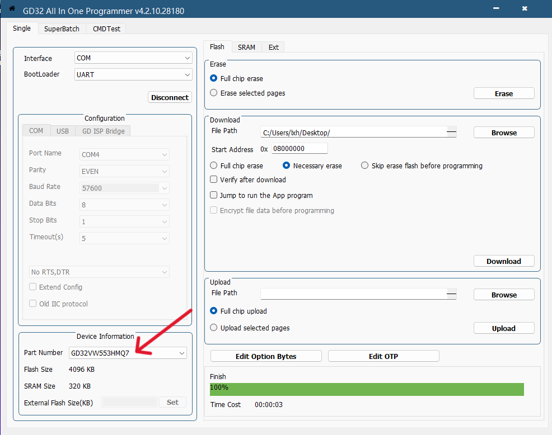This screenshot has height=435, width=552.
Task: Select Upload selected pages radio button
Action: pos(214,328)
